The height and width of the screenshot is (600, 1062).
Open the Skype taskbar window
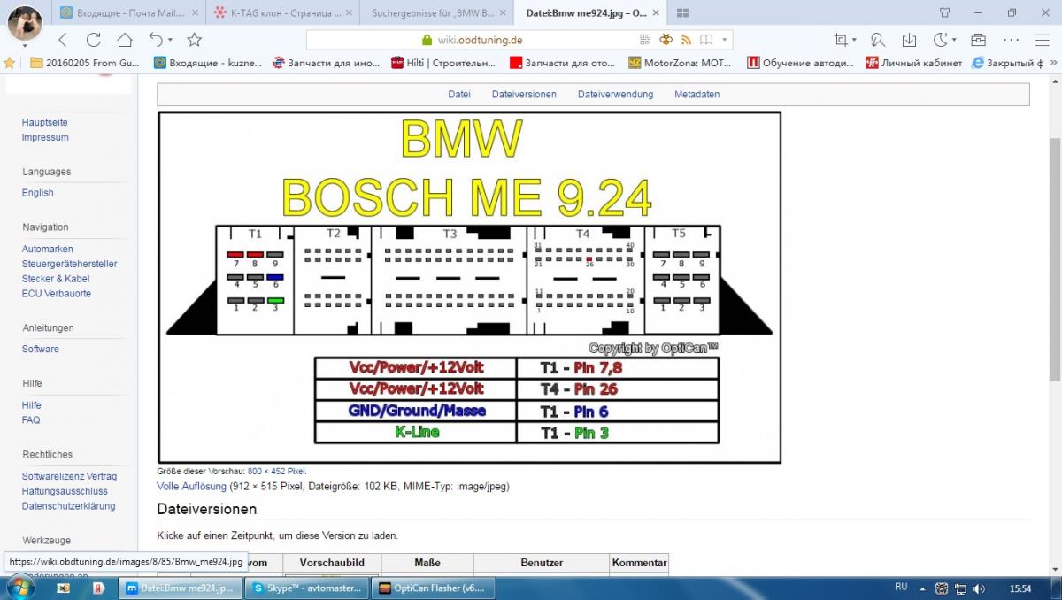point(304,588)
